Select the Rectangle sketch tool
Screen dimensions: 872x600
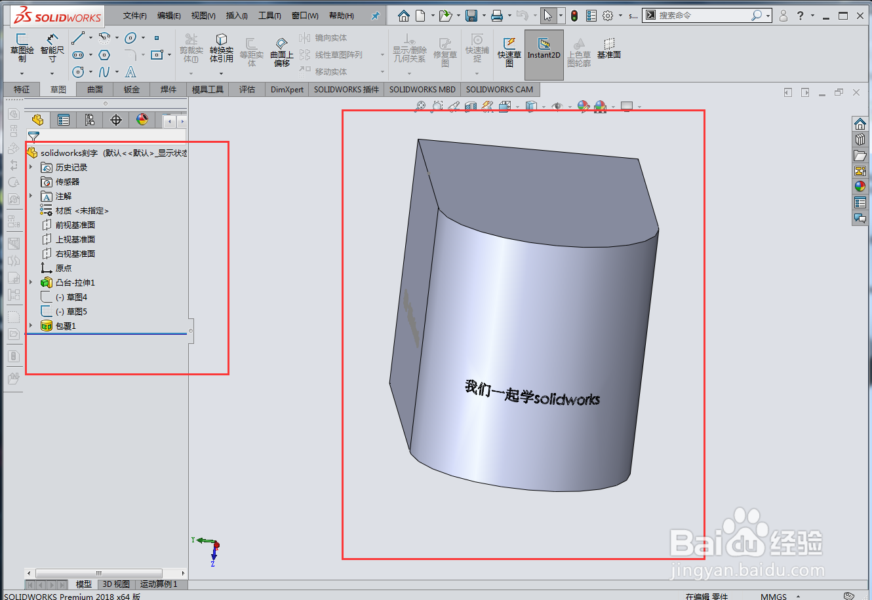(156, 55)
